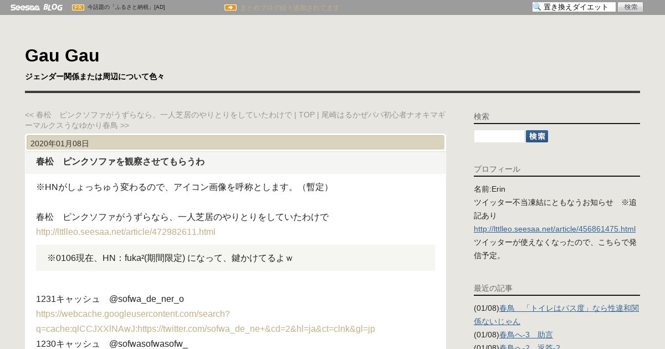Select the プロフィール sidebar heading
665x349 pixels.
pos(497,169)
